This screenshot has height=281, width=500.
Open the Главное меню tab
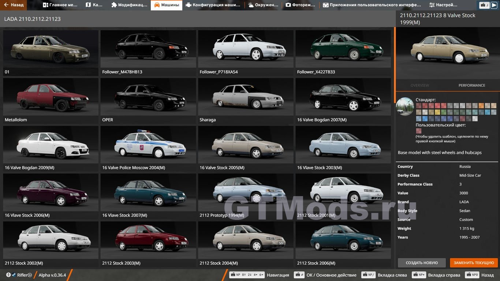pos(60,5)
